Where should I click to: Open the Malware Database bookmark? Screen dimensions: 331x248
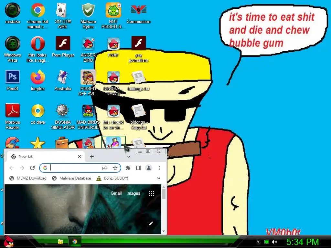pos(71,178)
